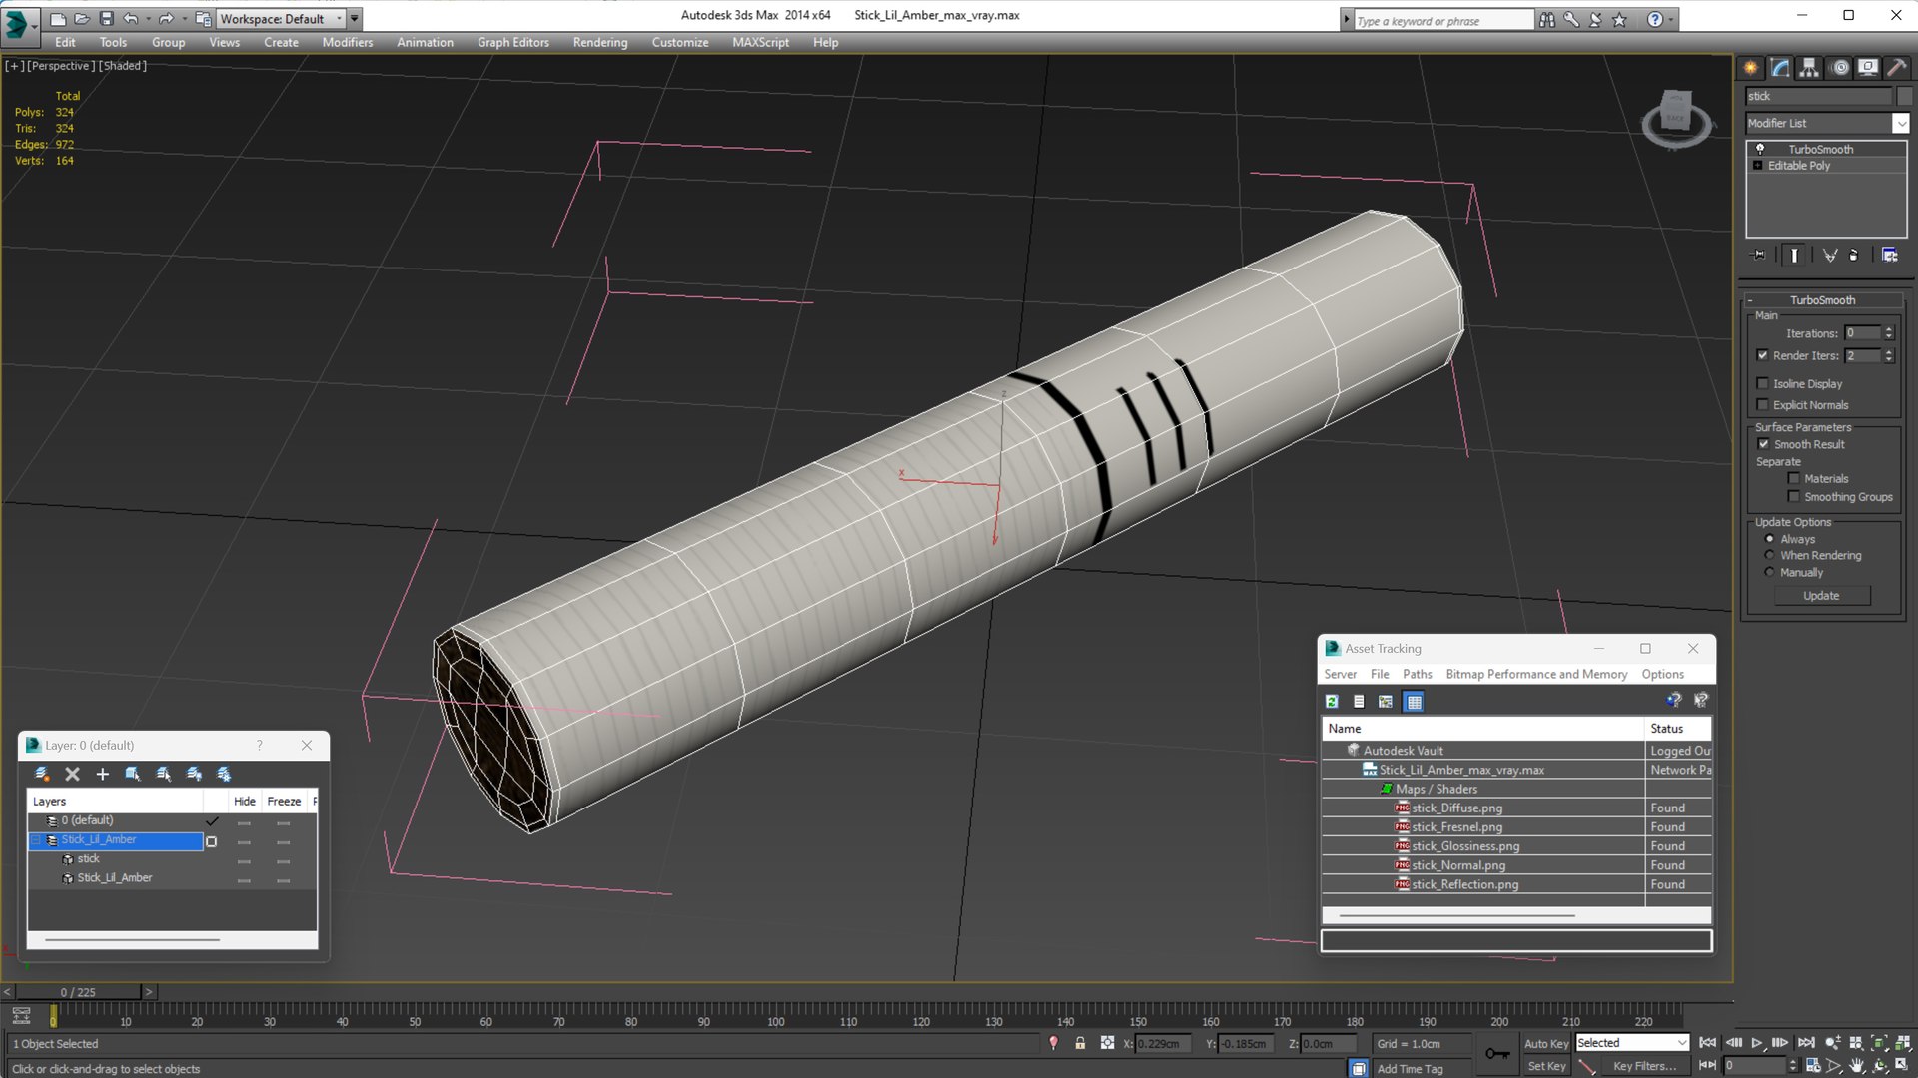The height and width of the screenshot is (1078, 1918).
Task: Expand the Editable Poly stack entry
Action: 1757,166
